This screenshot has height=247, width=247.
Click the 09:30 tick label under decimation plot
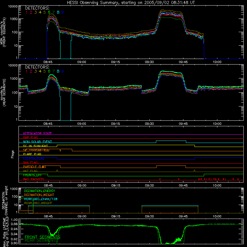(149, 216)
